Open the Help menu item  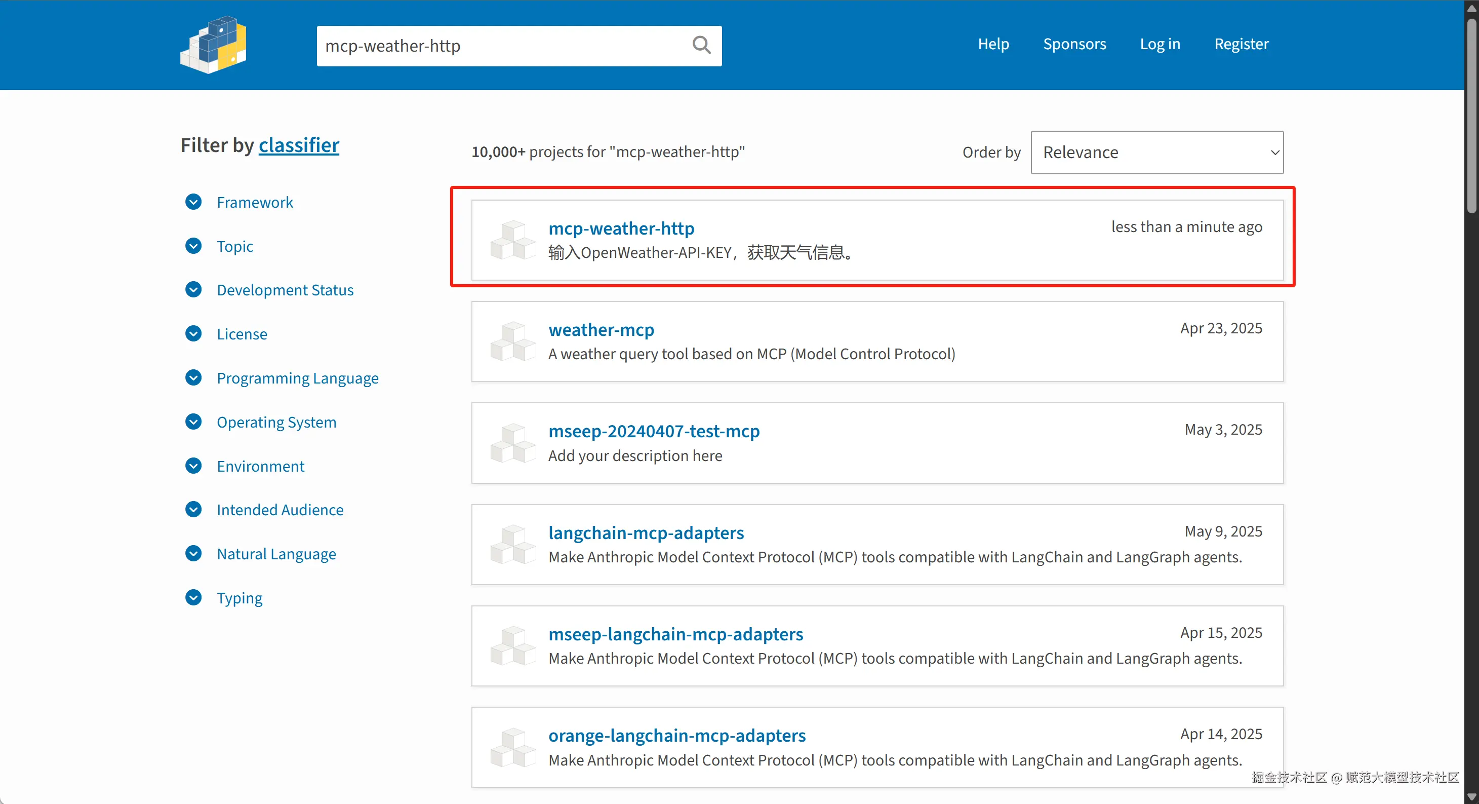[993, 44]
